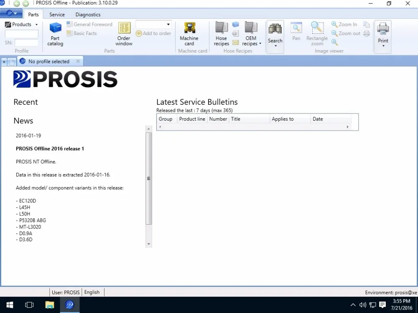The height and width of the screenshot is (313, 418).
Task: Click the small blue box icon beside Hose recipes
Action: point(235,25)
